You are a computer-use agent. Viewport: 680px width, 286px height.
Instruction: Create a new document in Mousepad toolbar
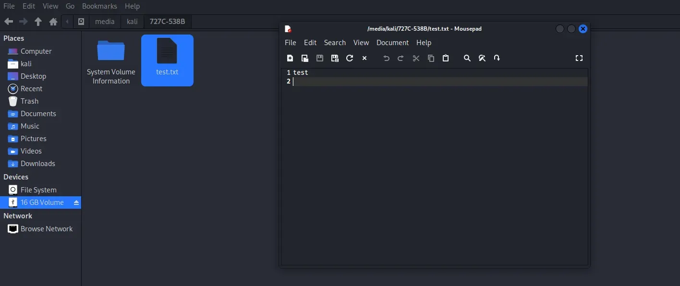[290, 58]
